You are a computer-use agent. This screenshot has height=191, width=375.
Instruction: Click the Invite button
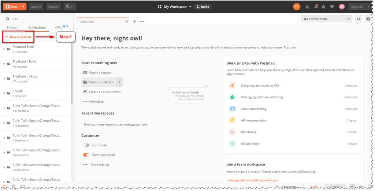point(203,7)
